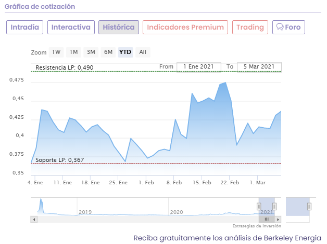Select the YTD zoom range

(125, 52)
